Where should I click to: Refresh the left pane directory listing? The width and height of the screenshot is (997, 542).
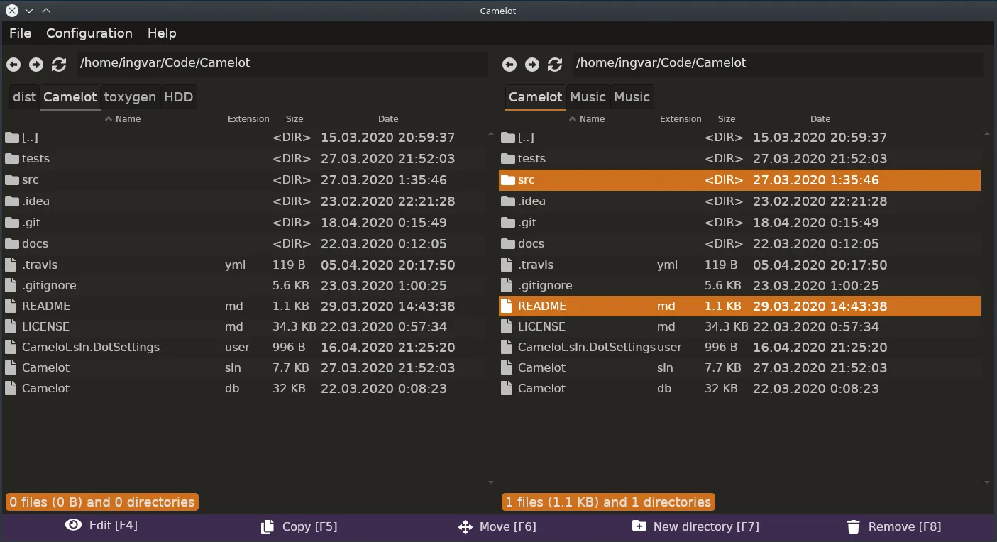[x=59, y=65]
